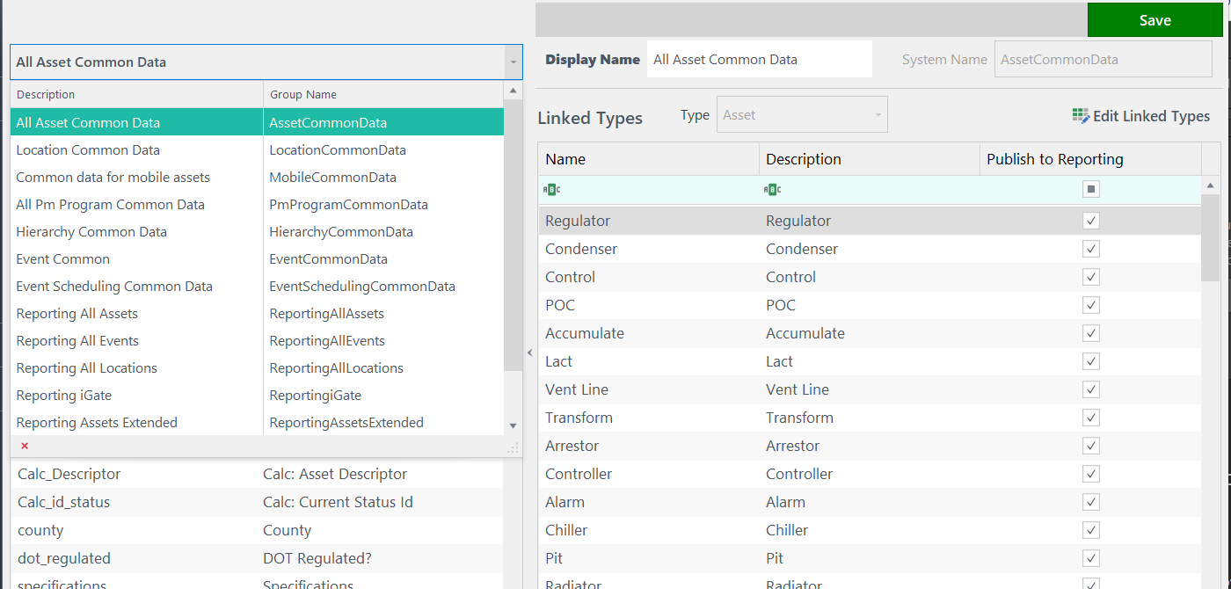Uncheck Publish to Reporting for Control
The width and height of the screenshot is (1231, 589).
click(x=1091, y=277)
